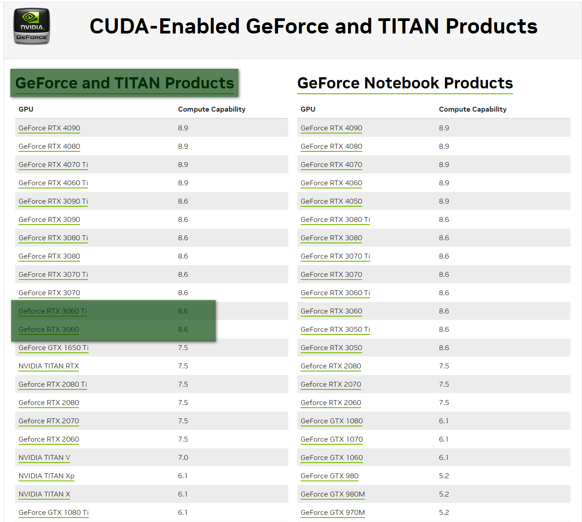Visit the NVIDIA TITAN V link
This screenshot has height=522, width=582.
[x=44, y=458]
